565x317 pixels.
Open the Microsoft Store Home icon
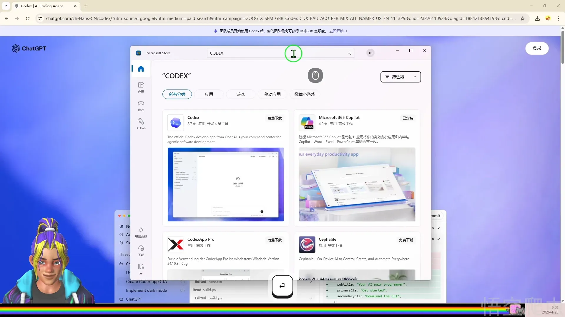(141, 69)
